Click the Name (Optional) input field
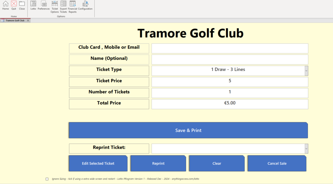The width and height of the screenshot is (333, 184). (x=230, y=59)
